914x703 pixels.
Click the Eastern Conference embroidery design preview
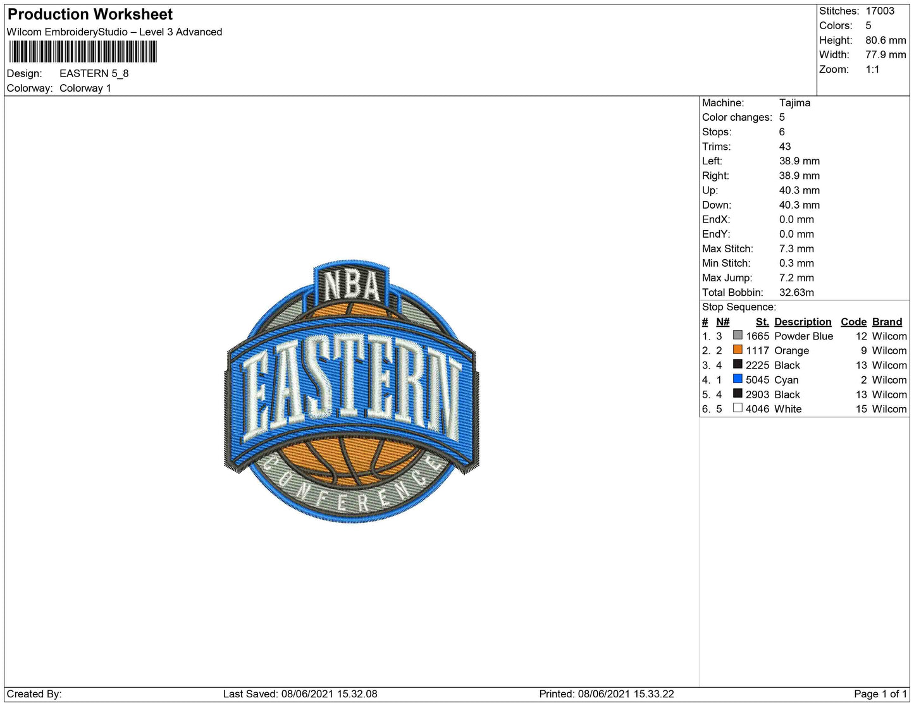tap(352, 391)
